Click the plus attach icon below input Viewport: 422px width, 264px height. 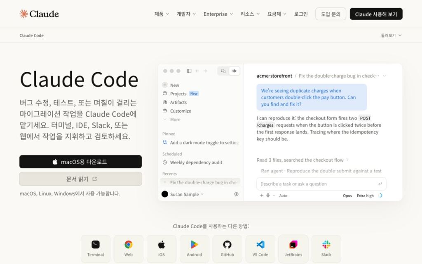point(262,195)
